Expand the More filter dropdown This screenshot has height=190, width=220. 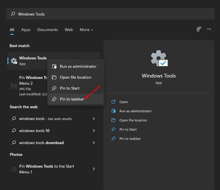click(x=87, y=30)
